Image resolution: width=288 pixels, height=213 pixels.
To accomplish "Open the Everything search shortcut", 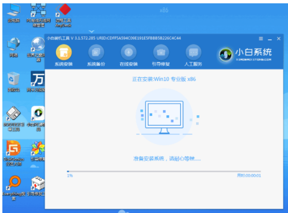I will click(13, 188).
